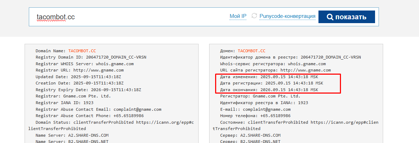The width and height of the screenshot is (419, 143).
Task: Click the magnifier icon in the показать button
Action: pos(330,17)
